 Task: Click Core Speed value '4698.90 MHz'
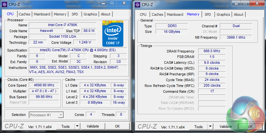coord(44,85)
